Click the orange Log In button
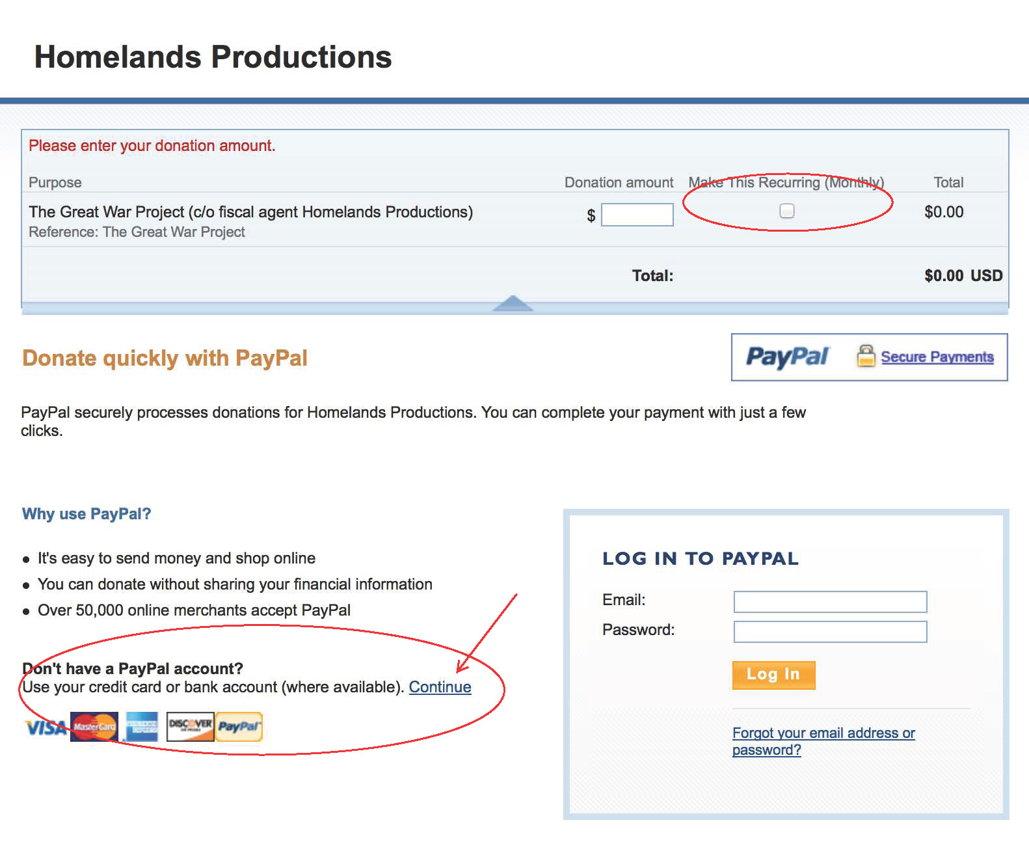Viewport: 1029px width, 842px height. (x=773, y=675)
